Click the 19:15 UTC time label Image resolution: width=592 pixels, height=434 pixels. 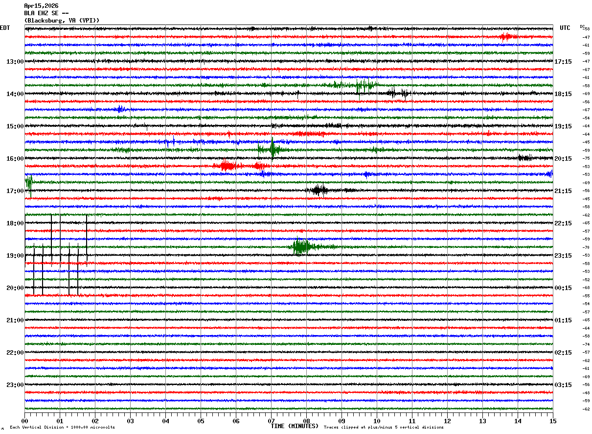click(x=563, y=126)
